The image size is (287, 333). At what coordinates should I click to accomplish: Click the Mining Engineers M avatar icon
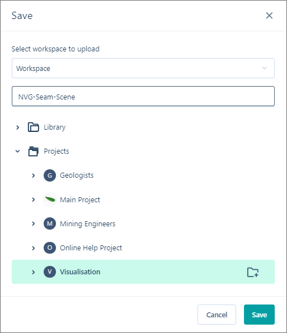click(x=50, y=223)
